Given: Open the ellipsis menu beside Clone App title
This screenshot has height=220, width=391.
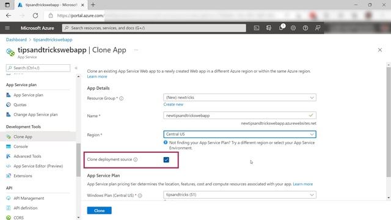Looking at the screenshot, I should pos(136,50).
